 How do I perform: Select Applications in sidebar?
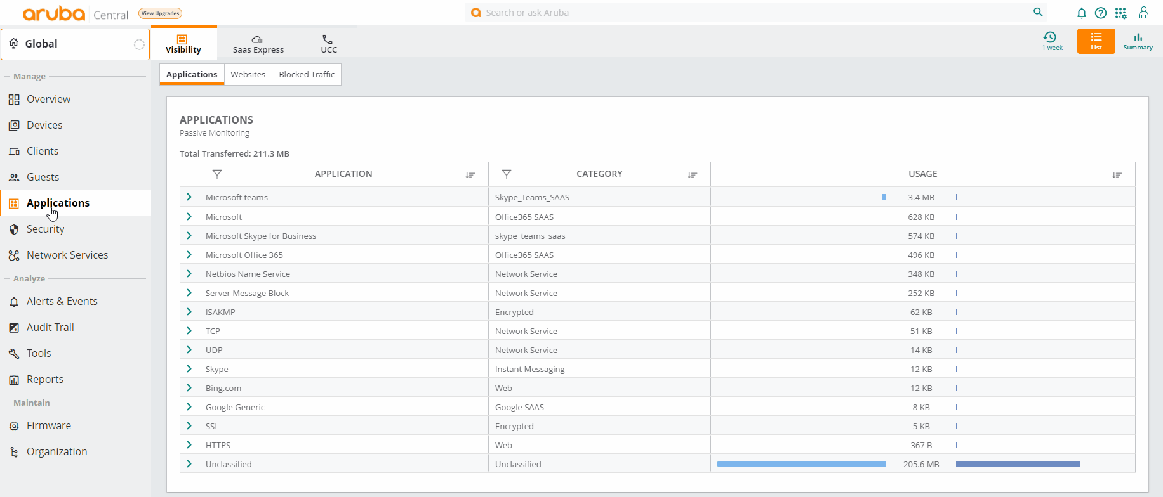tap(76, 203)
